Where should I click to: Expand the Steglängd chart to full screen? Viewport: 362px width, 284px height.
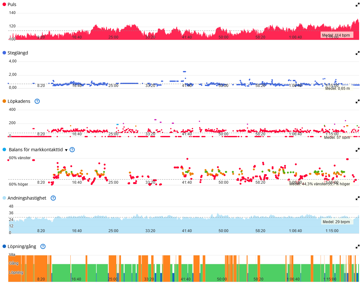coord(357,53)
